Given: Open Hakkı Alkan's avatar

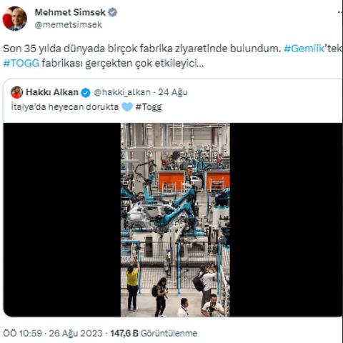Looking at the screenshot, I should coord(17,92).
